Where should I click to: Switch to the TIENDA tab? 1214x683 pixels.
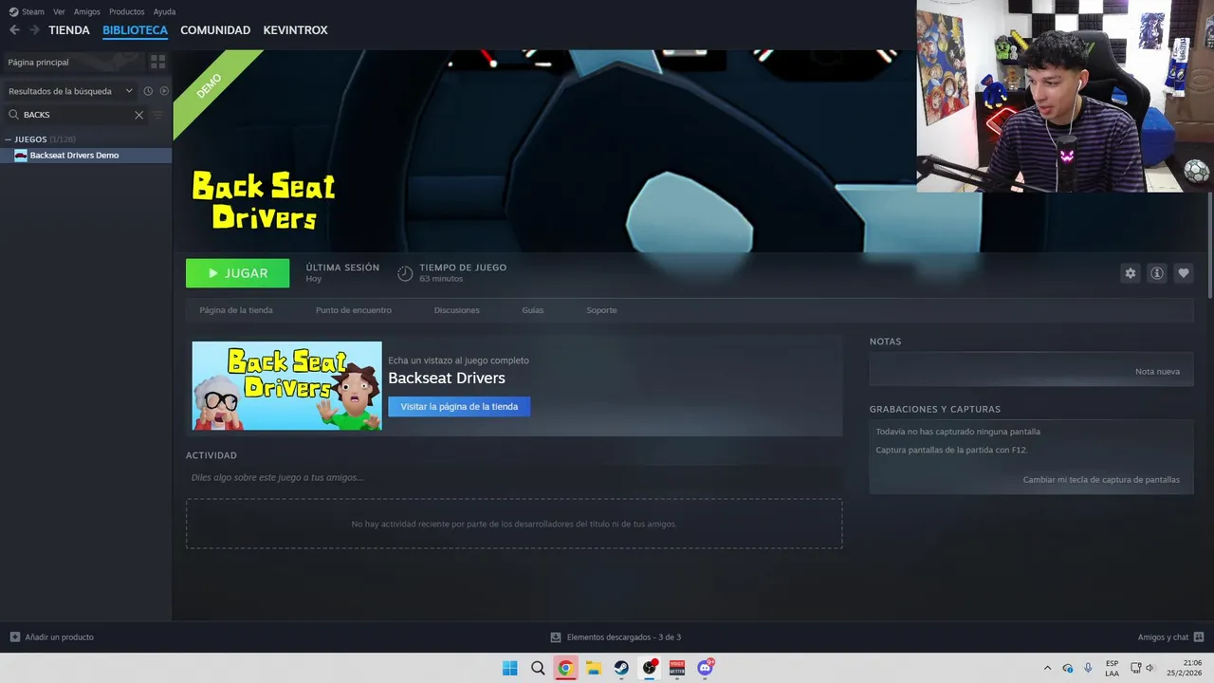tap(69, 30)
